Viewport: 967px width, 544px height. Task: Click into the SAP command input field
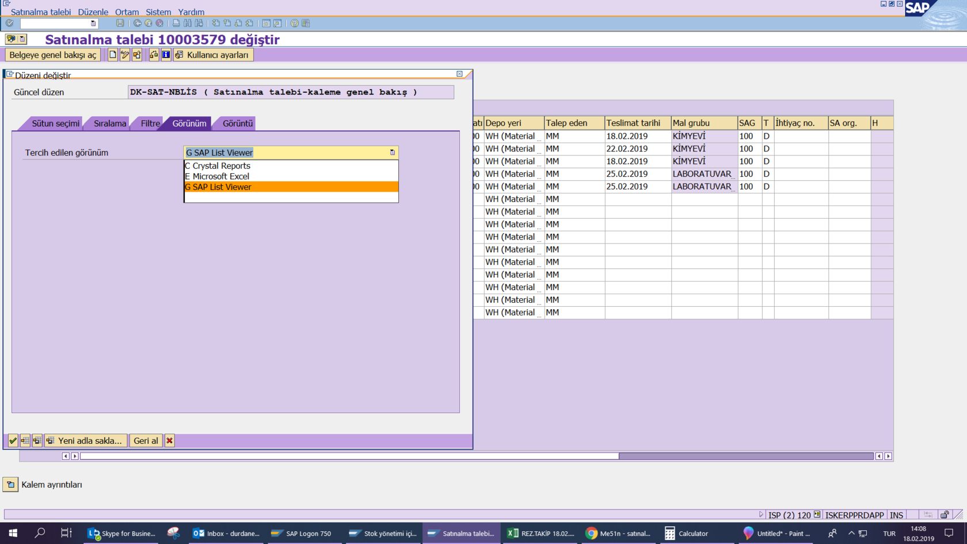pyautogui.click(x=55, y=24)
